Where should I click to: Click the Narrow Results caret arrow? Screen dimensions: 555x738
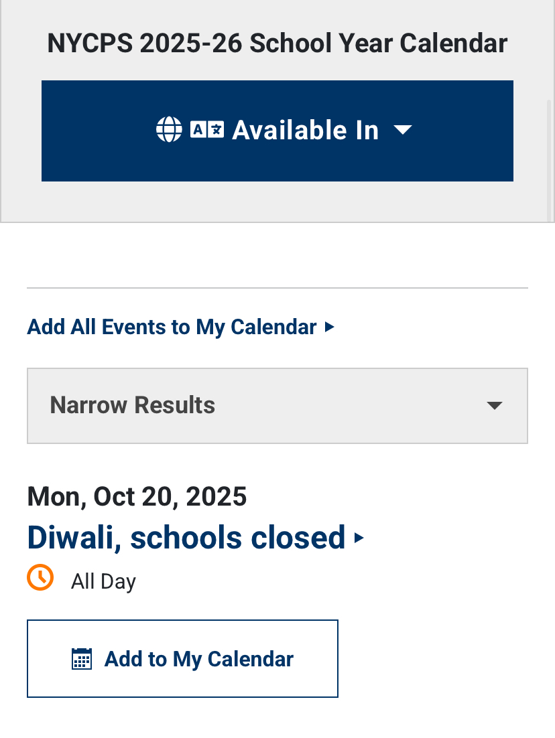[494, 405]
